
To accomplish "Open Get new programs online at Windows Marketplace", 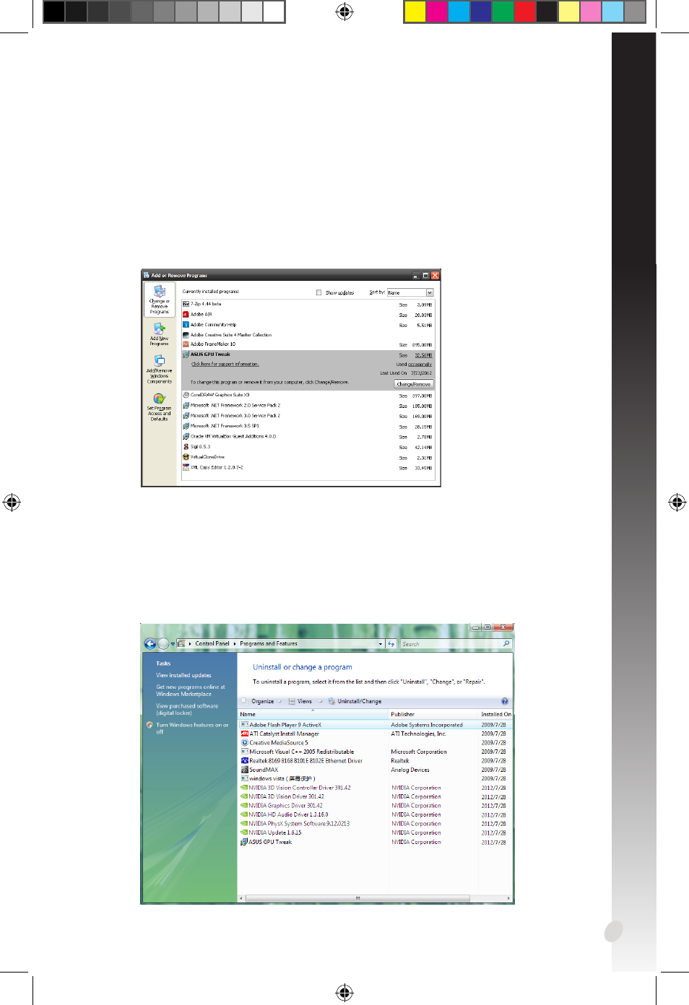I will coord(191,690).
